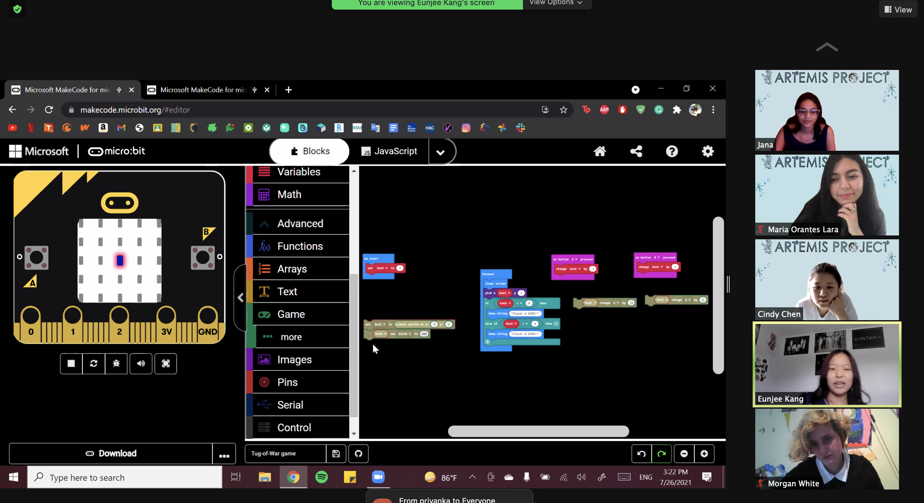Screen dimensions: 924x503
Task: Go to the MakeCode home screen
Action: 600,151
